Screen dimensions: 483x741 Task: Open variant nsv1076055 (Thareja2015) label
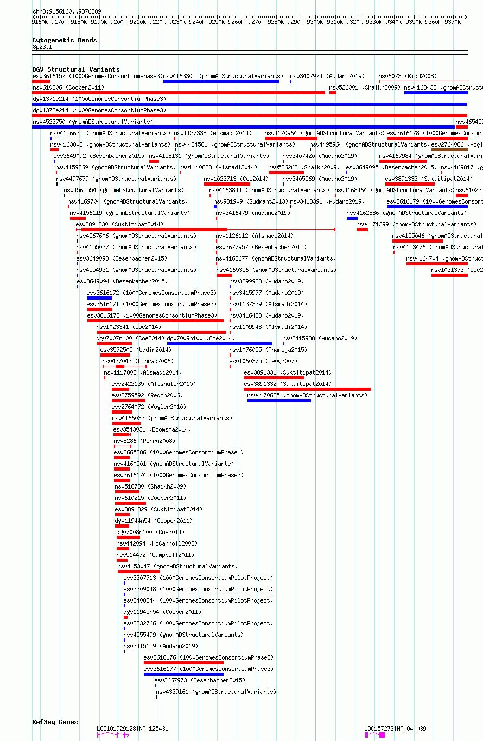coord(268,350)
